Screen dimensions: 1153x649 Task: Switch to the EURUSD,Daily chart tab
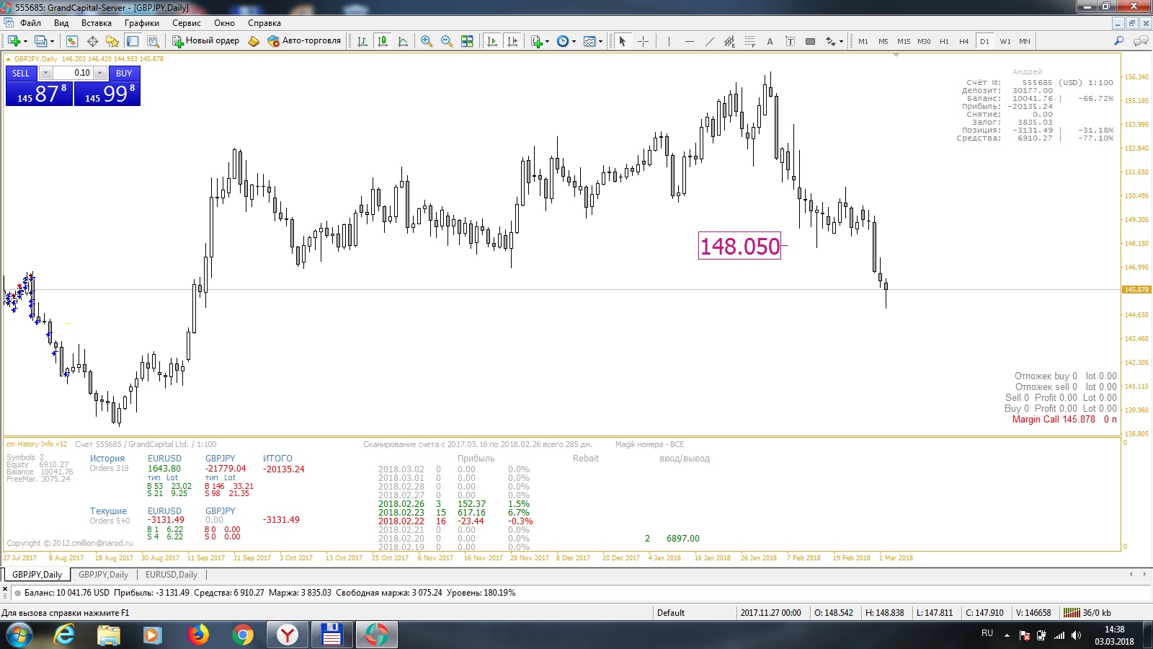[x=172, y=575]
